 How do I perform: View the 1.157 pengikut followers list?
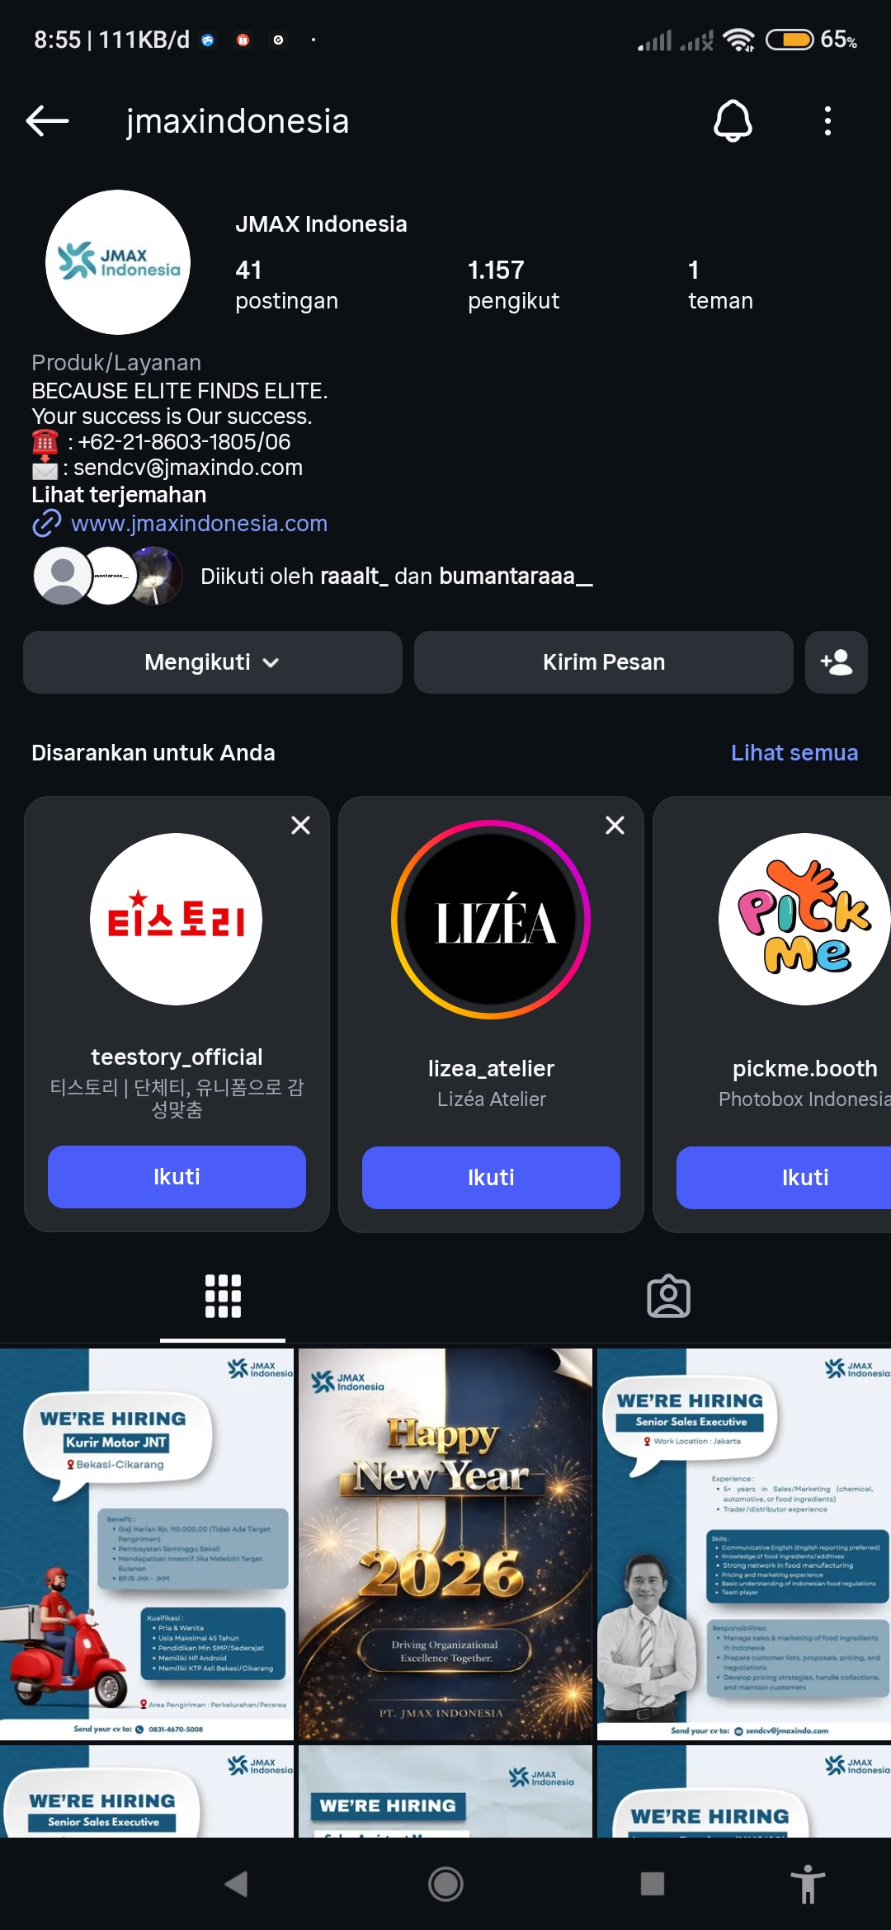[x=513, y=285]
